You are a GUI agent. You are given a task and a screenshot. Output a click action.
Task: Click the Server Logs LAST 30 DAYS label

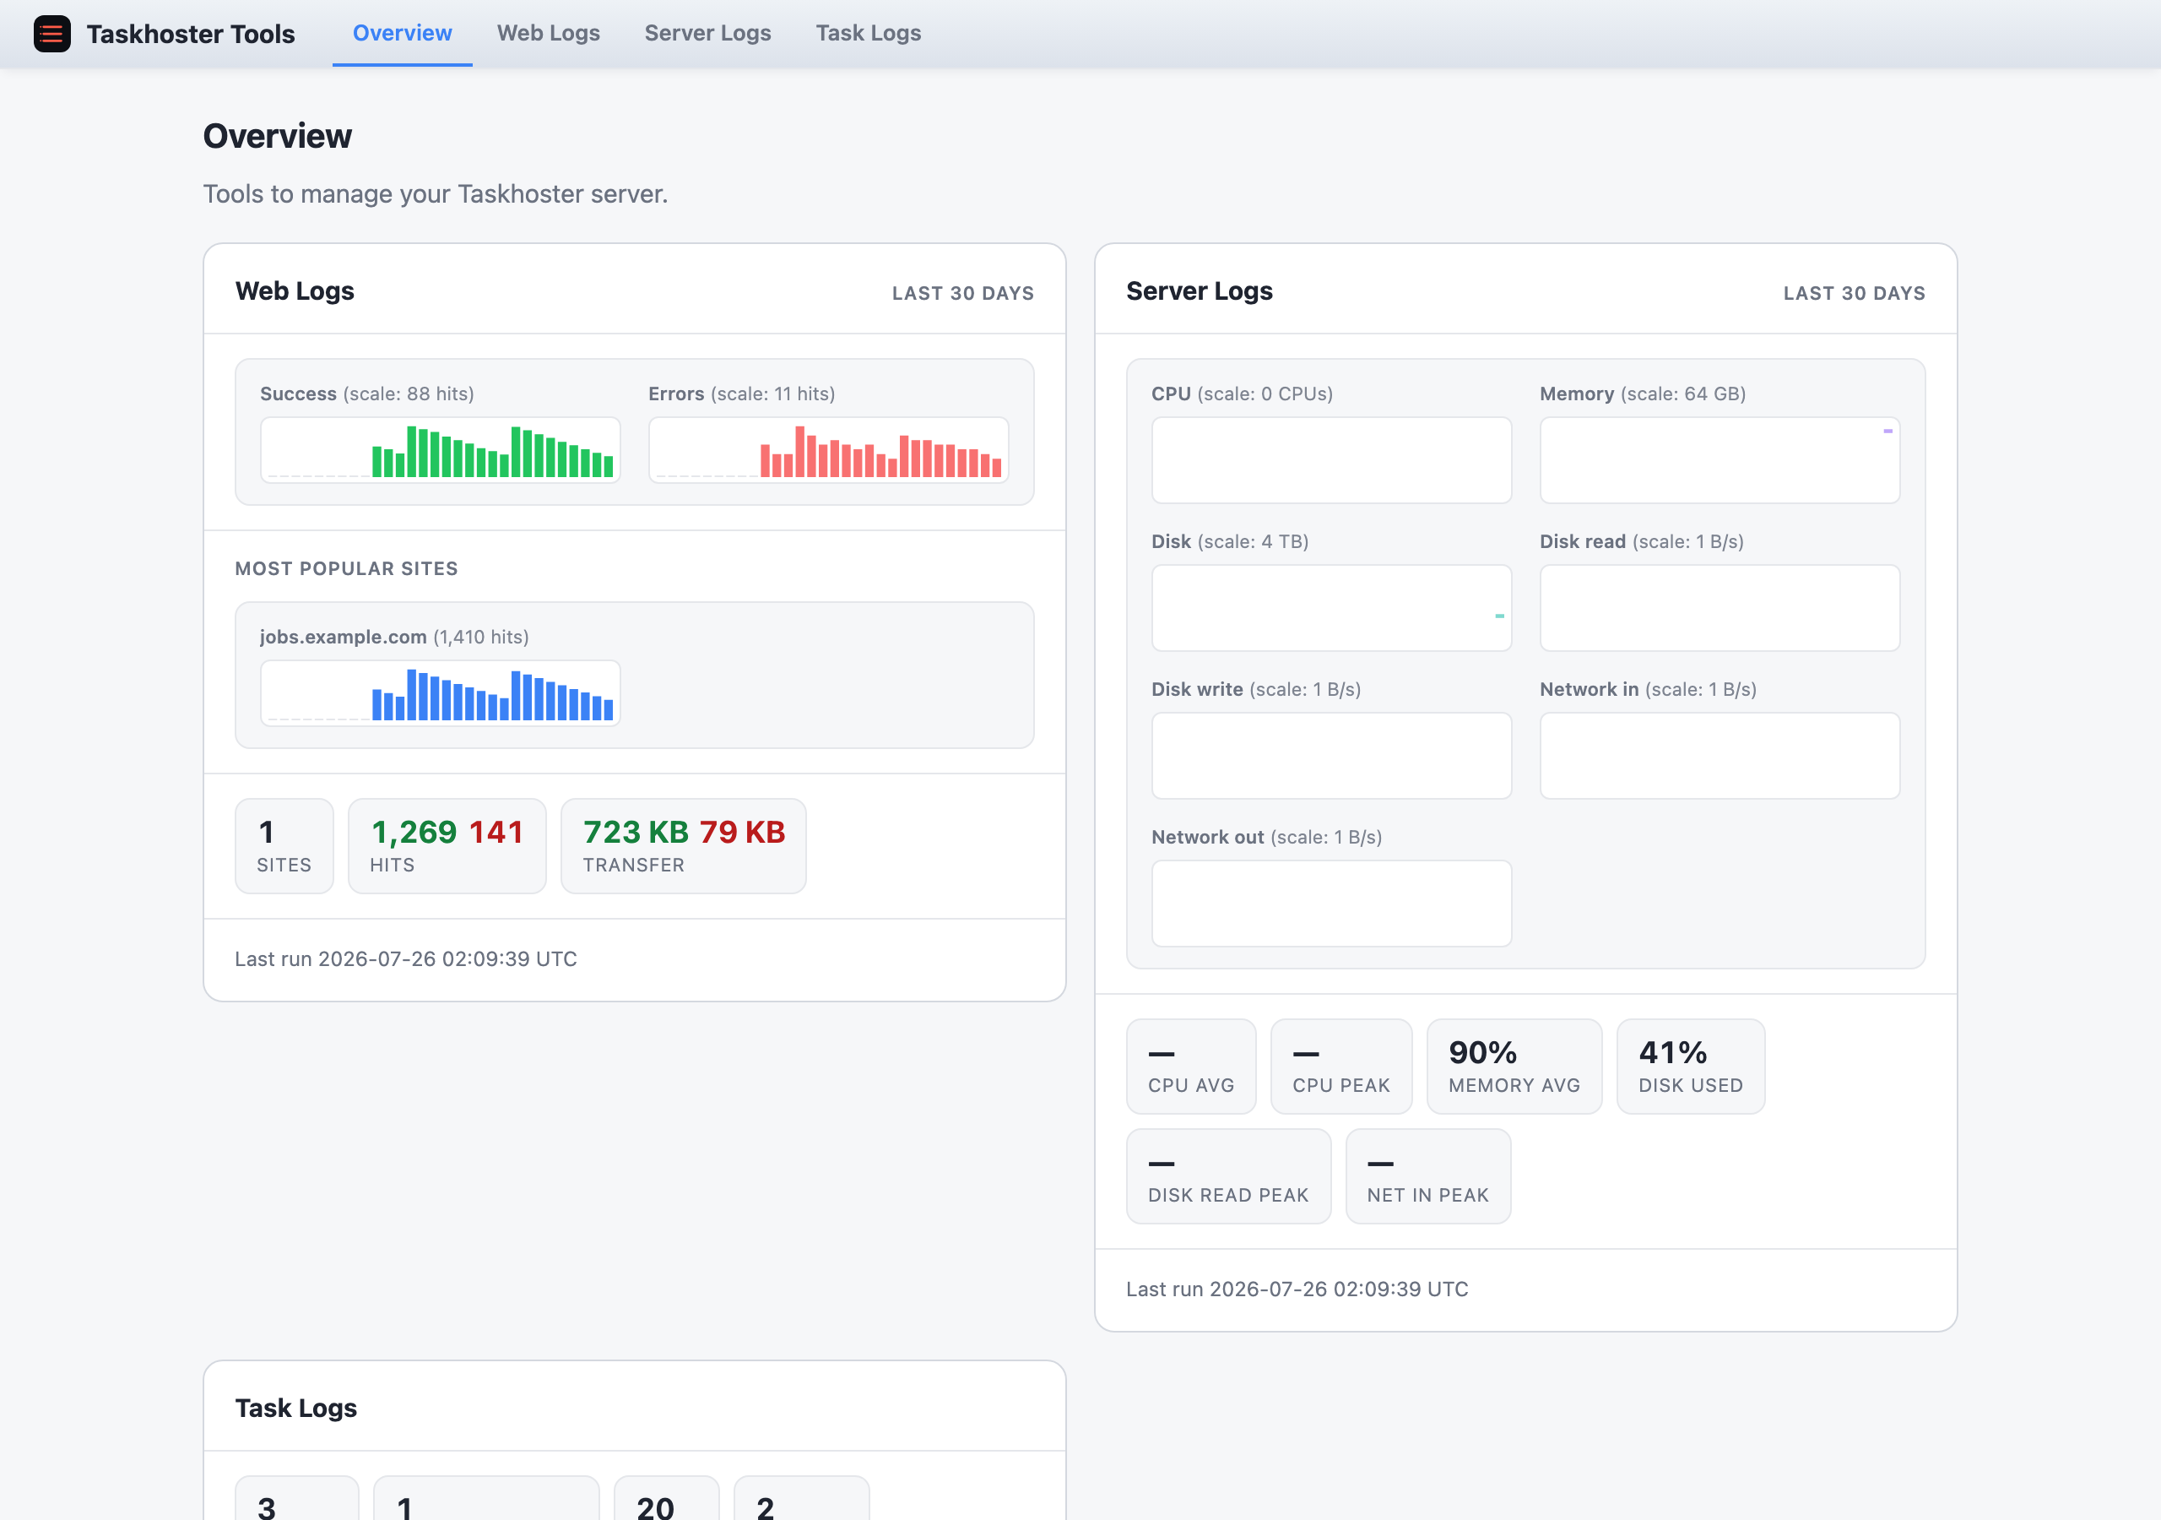[1855, 293]
